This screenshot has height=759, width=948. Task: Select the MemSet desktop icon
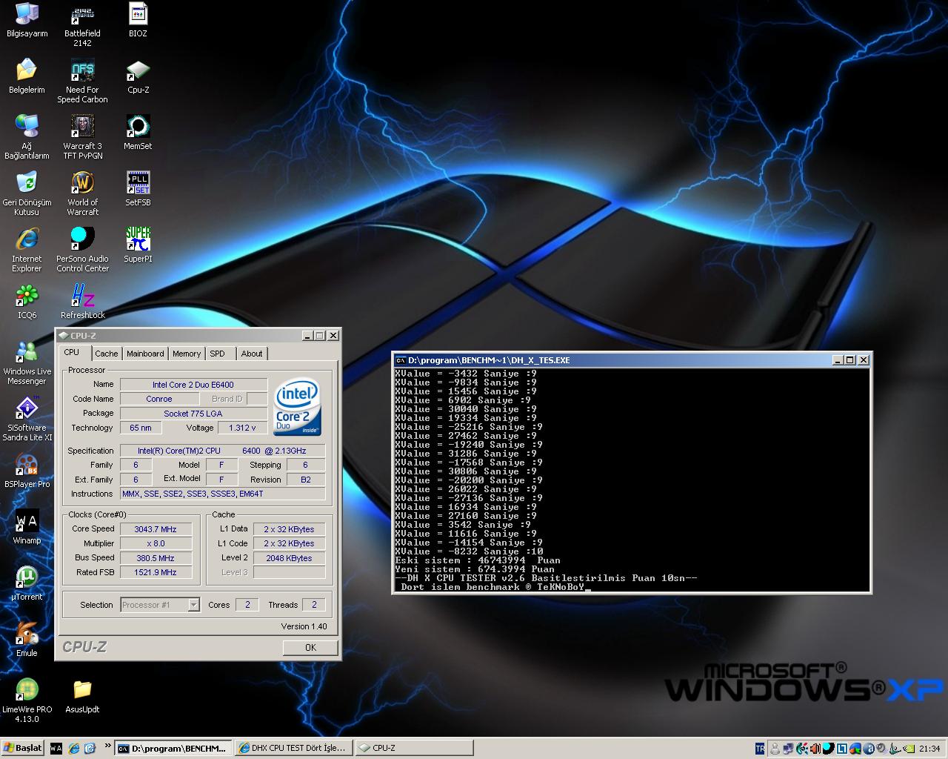138,133
